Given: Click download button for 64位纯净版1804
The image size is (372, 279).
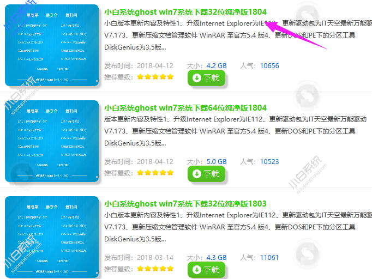Looking at the screenshot, I should 206,174.
